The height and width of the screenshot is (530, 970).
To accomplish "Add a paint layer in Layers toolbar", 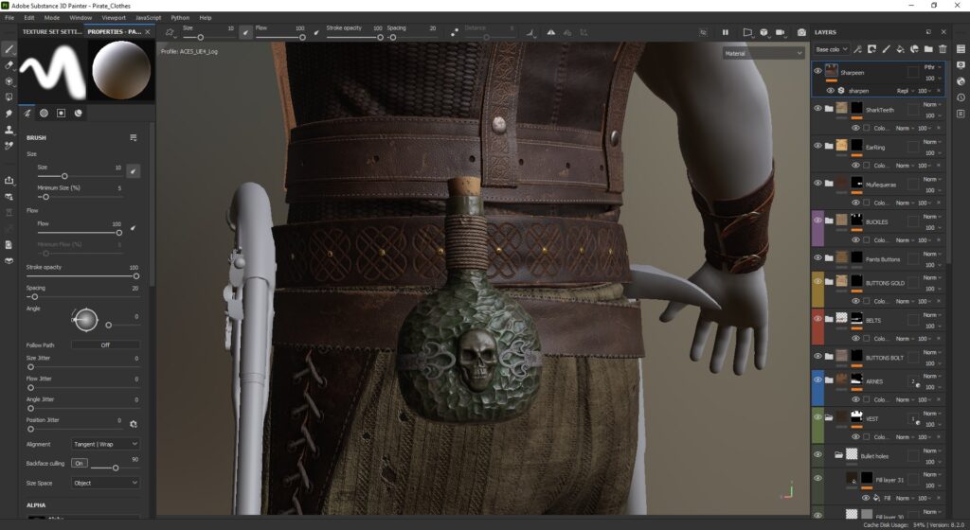I will [886, 49].
